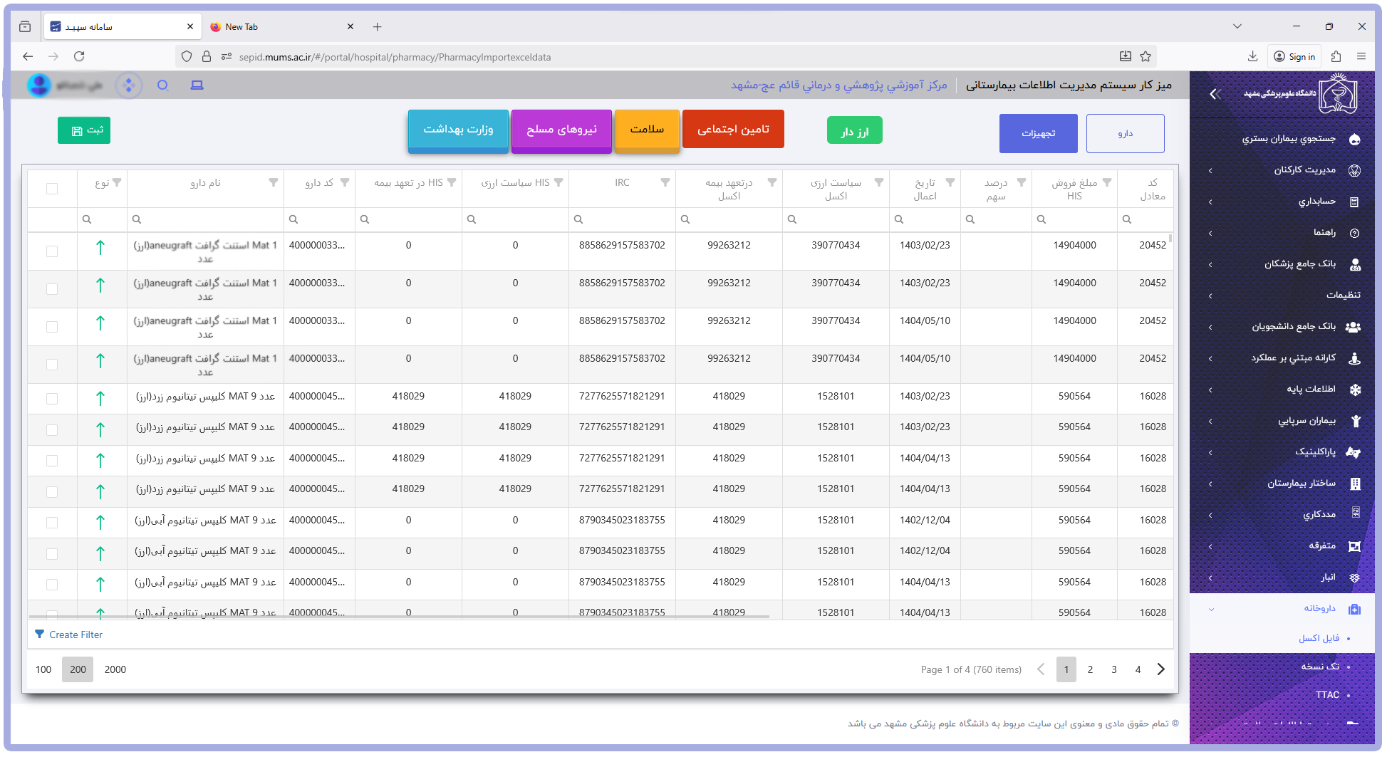The width and height of the screenshot is (1387, 757).
Task: Go to page 3 of results
Action: click(1114, 669)
